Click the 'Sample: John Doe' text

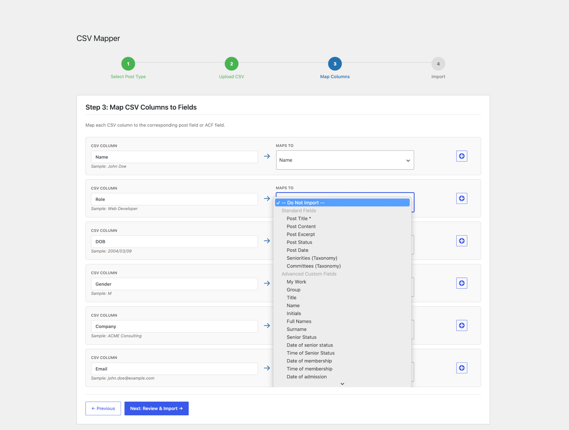coord(109,166)
